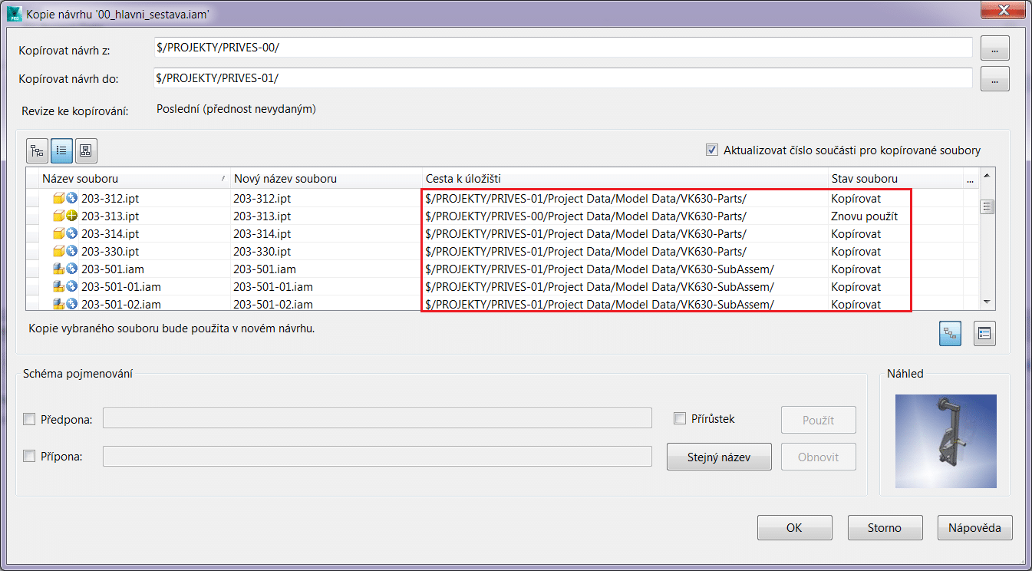Confirm with the OK button

[x=794, y=527]
